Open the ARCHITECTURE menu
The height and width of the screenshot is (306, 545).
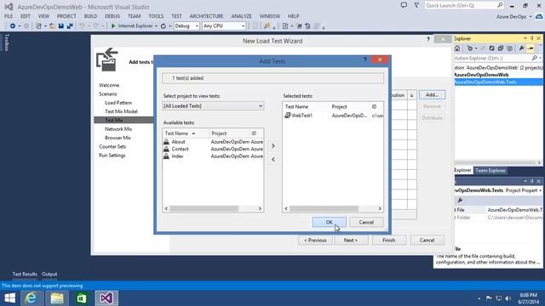tap(206, 16)
